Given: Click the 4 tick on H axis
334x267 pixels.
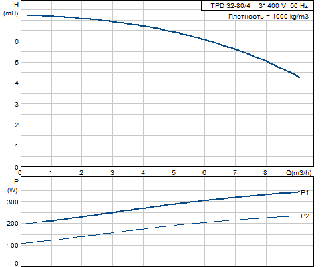Looking at the screenshot, I should click(x=17, y=83).
